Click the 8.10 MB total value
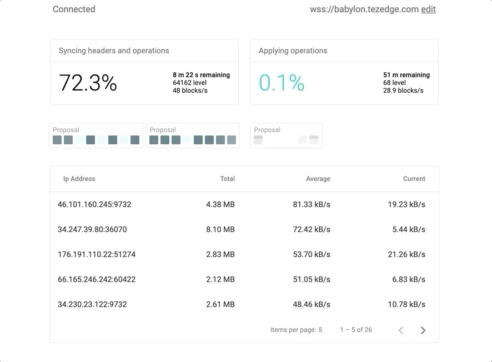 tap(220, 229)
